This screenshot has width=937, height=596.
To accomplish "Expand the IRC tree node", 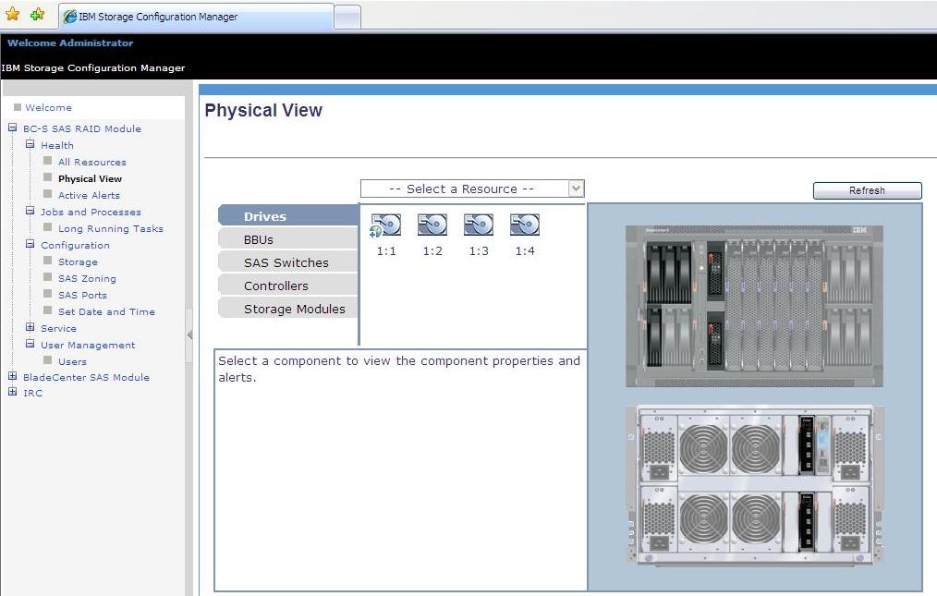I will (12, 392).
